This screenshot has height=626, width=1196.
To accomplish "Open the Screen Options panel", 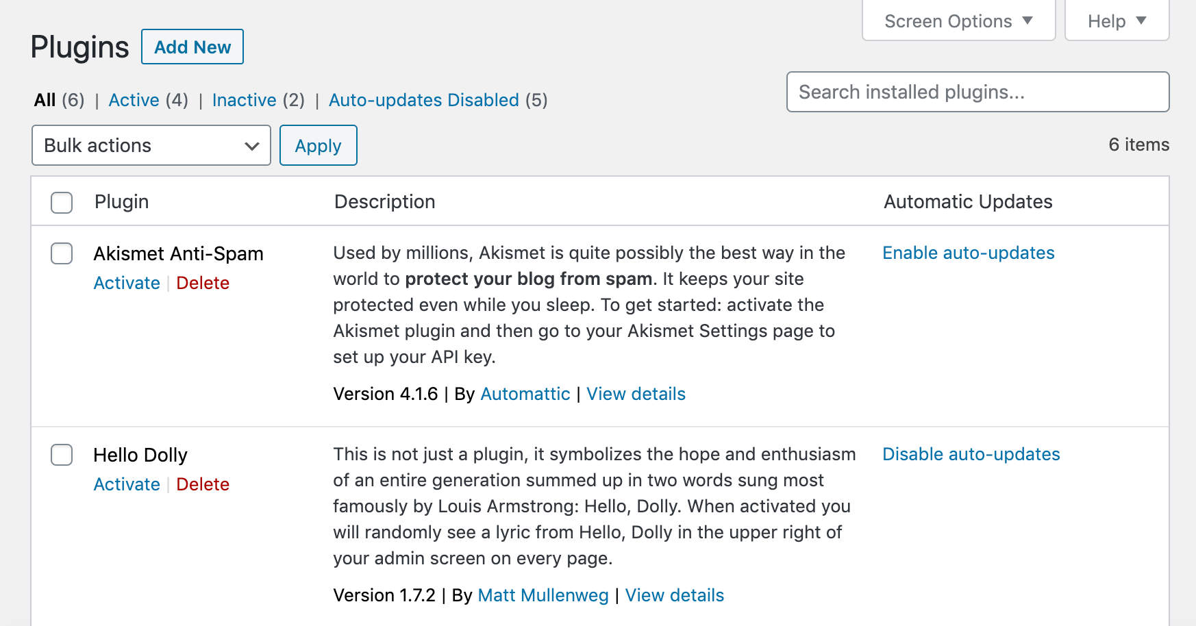I will pyautogui.click(x=957, y=21).
